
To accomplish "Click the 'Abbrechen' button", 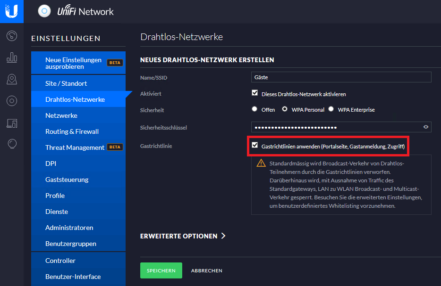I will [x=206, y=270].
